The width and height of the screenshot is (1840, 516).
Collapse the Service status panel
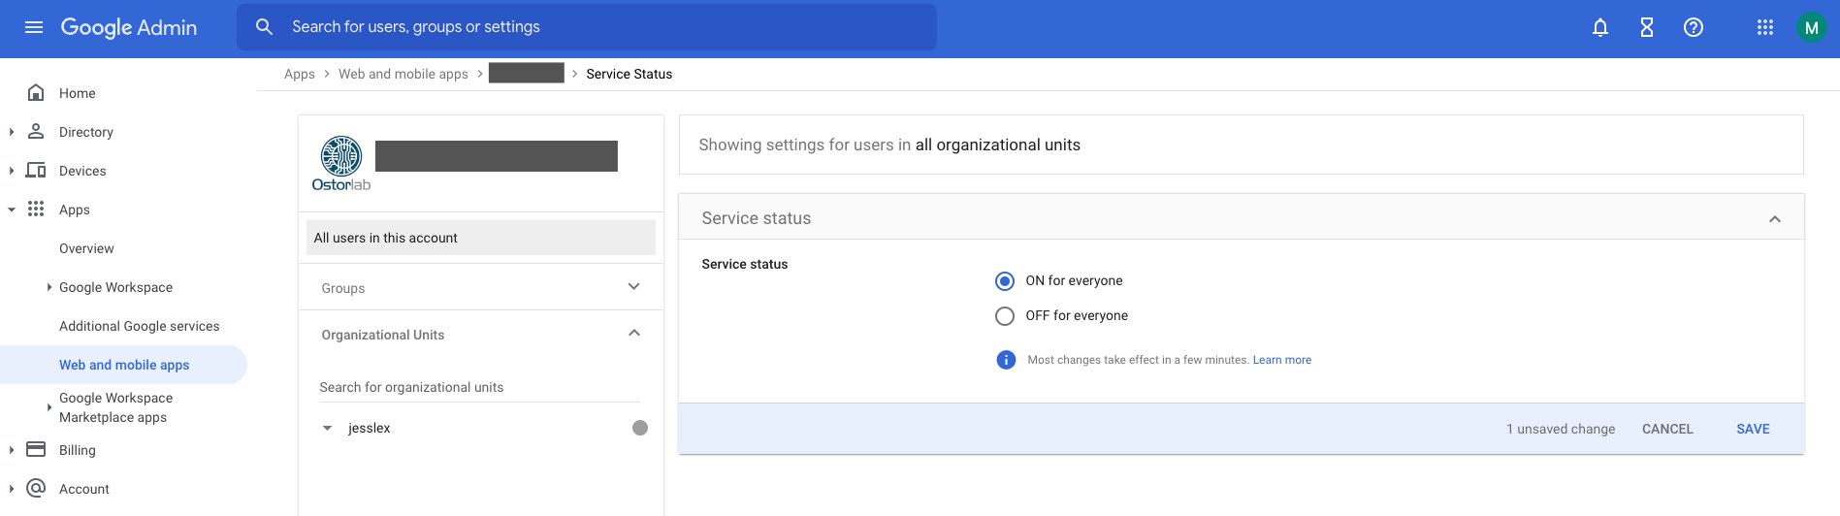(1774, 219)
